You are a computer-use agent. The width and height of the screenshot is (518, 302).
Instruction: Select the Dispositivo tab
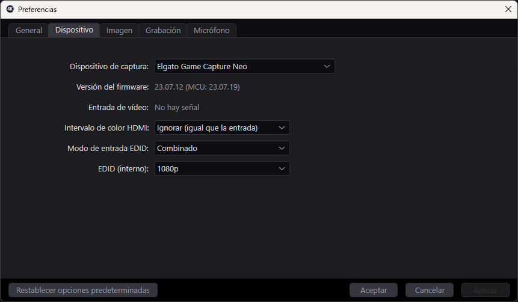(x=74, y=30)
